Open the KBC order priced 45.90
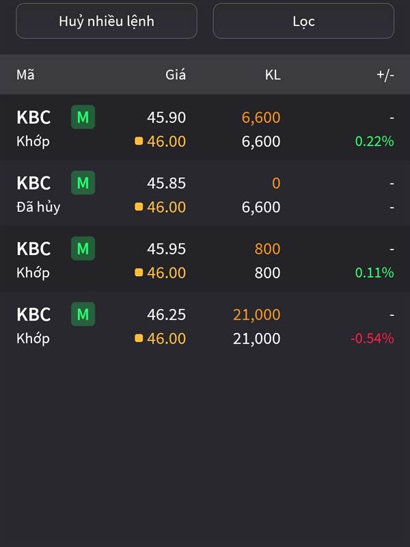410x547 pixels. pyautogui.click(x=205, y=128)
